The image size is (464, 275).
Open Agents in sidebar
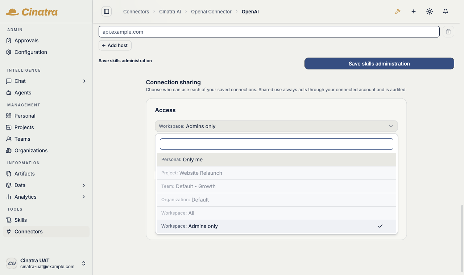pyautogui.click(x=46, y=93)
